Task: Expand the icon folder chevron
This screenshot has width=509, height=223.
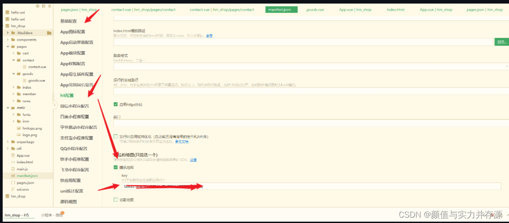Action: 13,122
